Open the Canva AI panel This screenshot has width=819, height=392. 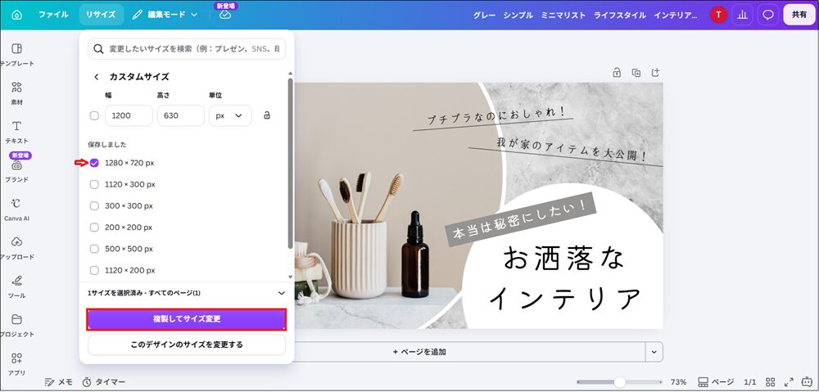16,210
